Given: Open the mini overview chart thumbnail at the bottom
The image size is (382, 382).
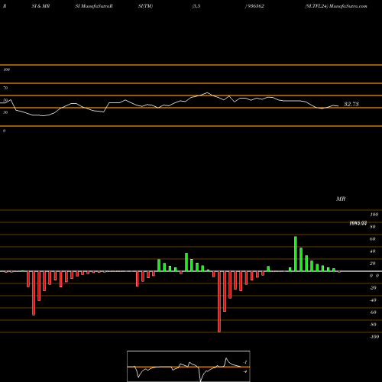Looking at the screenshot, I should pyautogui.click(x=189, y=366).
